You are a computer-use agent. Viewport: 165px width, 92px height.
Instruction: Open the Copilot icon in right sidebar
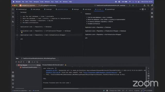click(152, 17)
